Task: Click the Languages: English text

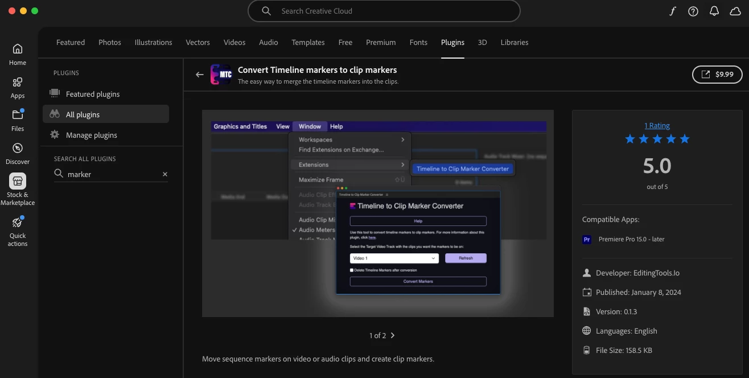Action: click(x=627, y=331)
